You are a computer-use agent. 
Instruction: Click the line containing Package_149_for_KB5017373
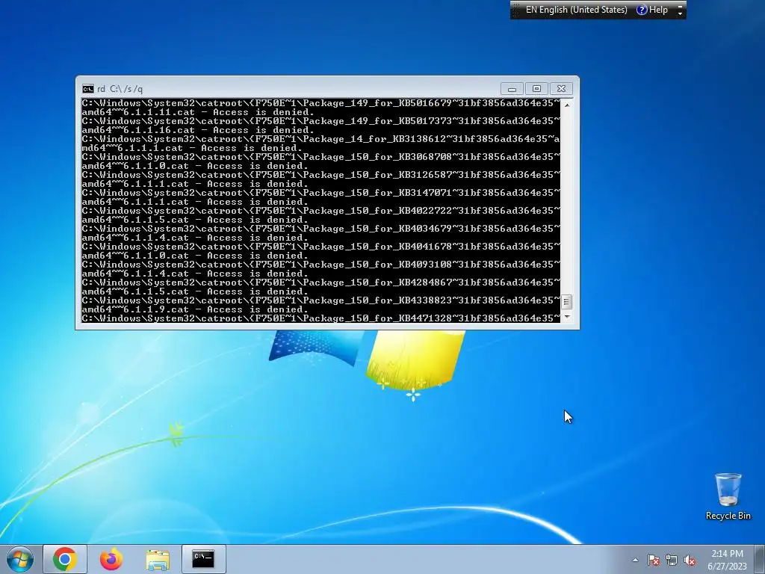(321, 121)
